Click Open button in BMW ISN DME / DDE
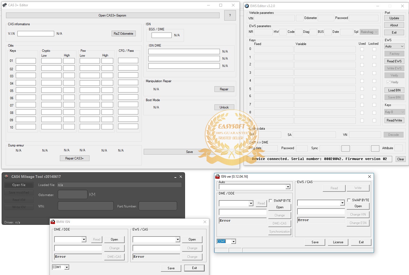This screenshot has height=275, width=409. point(114,239)
